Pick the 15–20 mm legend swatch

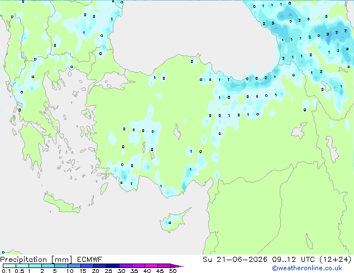coord(87,266)
